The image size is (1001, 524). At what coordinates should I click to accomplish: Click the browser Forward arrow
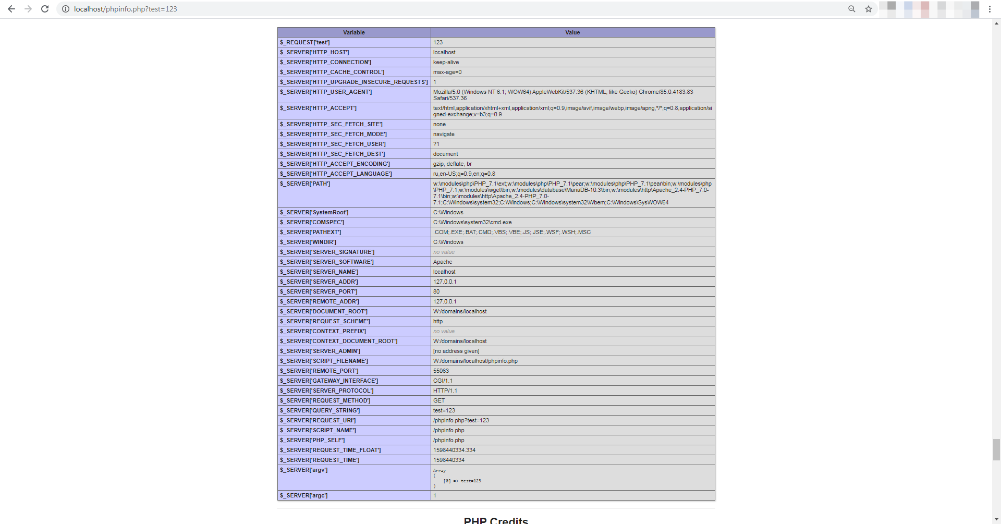point(28,9)
